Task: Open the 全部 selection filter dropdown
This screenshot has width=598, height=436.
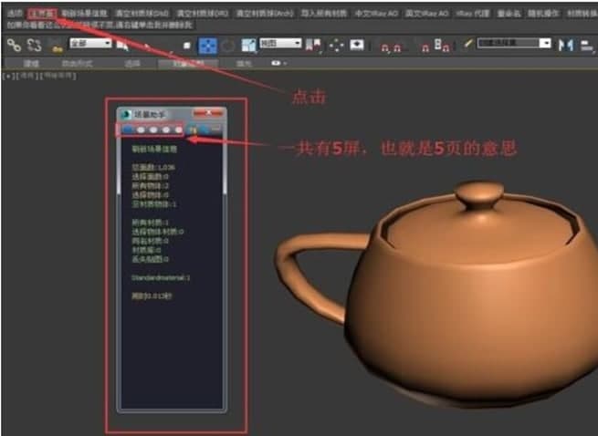Action: click(90, 43)
